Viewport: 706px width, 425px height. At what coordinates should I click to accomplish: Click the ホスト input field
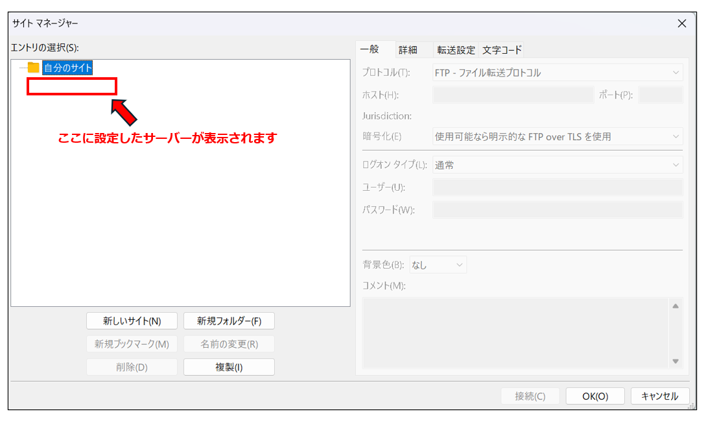(x=513, y=95)
